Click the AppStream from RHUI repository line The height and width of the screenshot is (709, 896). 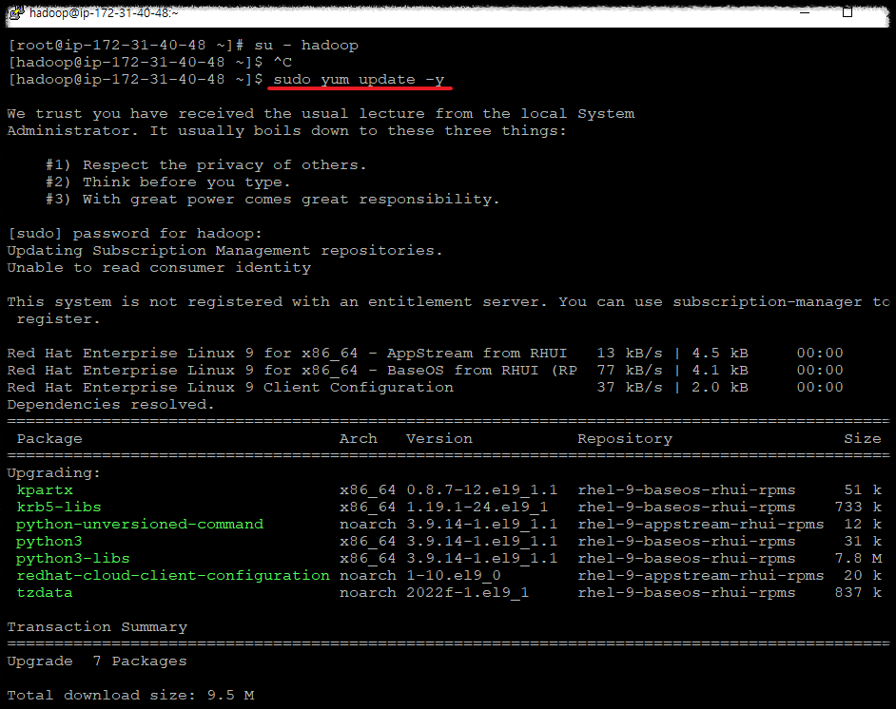click(x=425, y=354)
